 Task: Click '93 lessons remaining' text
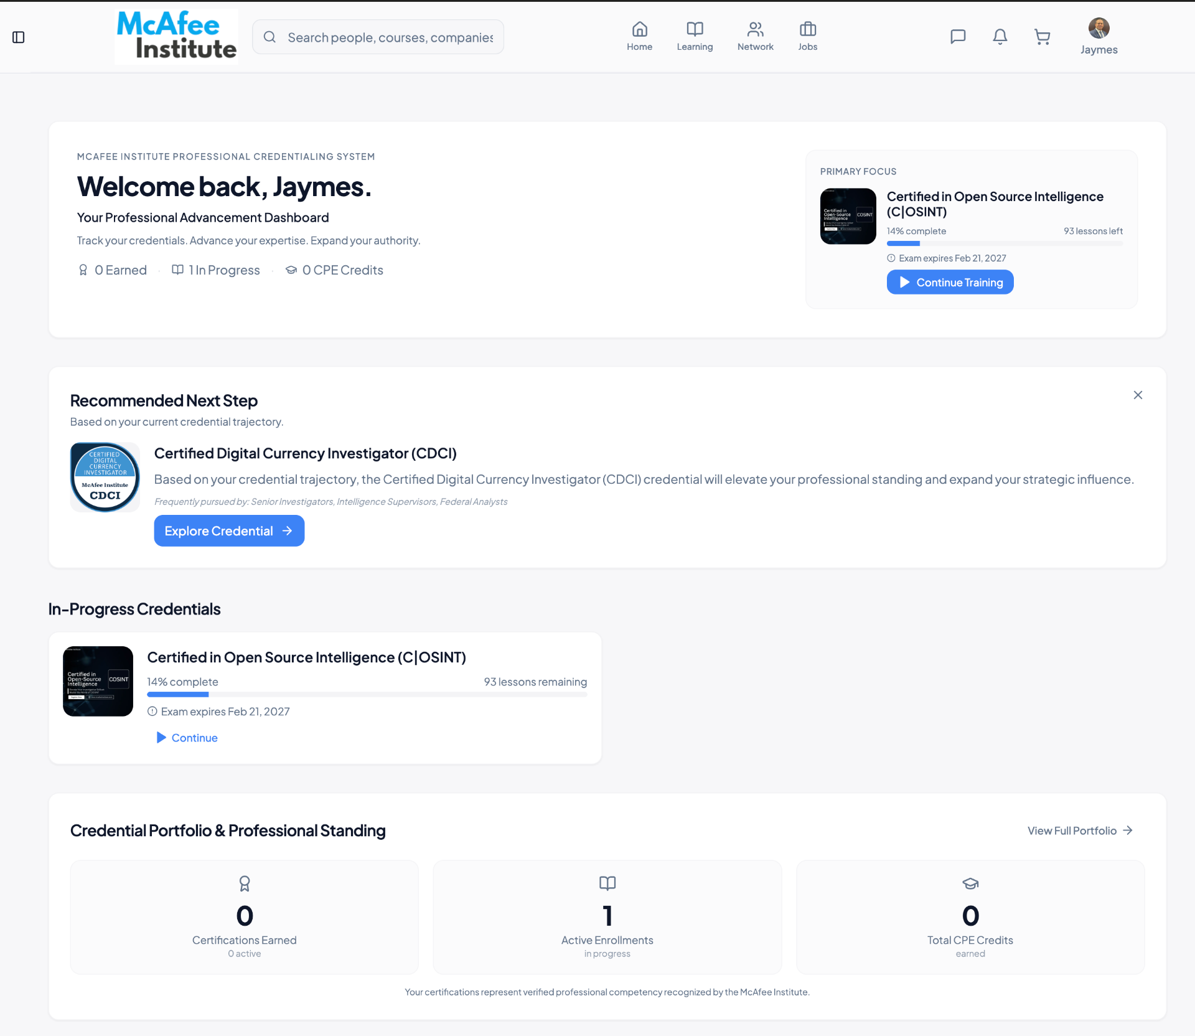pos(535,682)
